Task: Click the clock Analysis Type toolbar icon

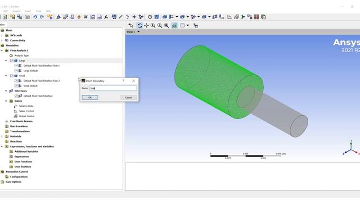Action: click(x=150, y=17)
